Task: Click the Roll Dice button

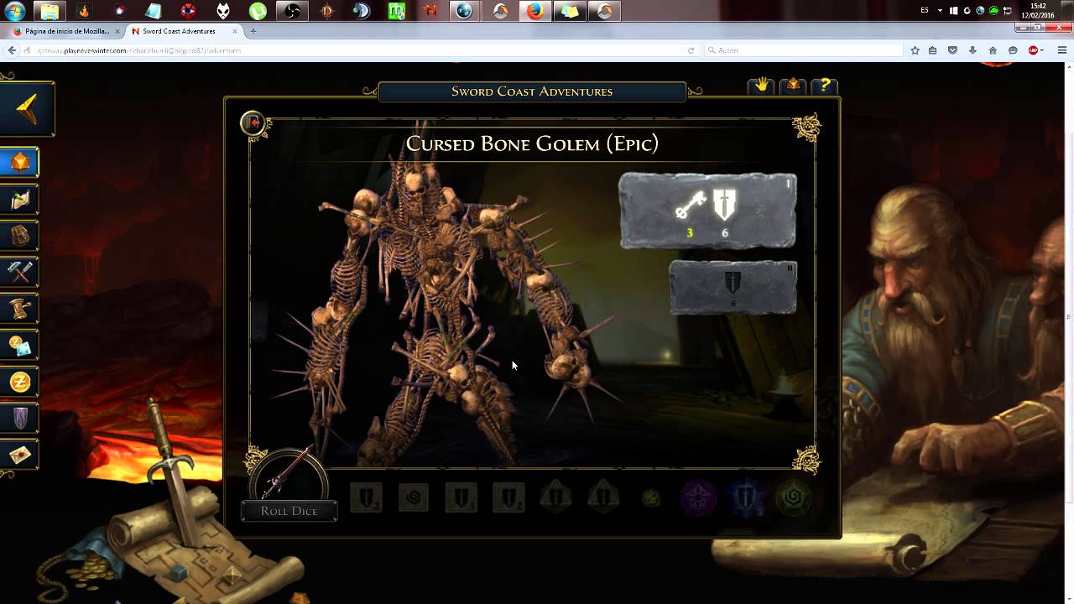Action: 289,511
